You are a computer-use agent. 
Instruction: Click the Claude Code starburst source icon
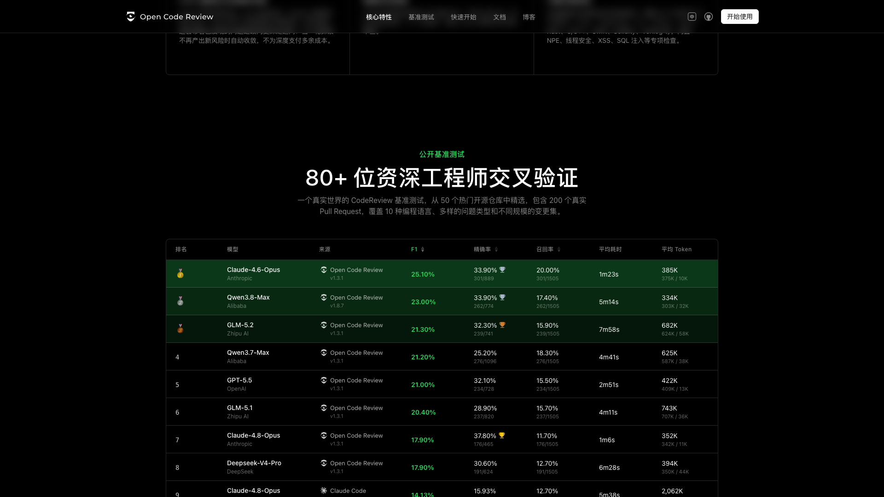[324, 491]
